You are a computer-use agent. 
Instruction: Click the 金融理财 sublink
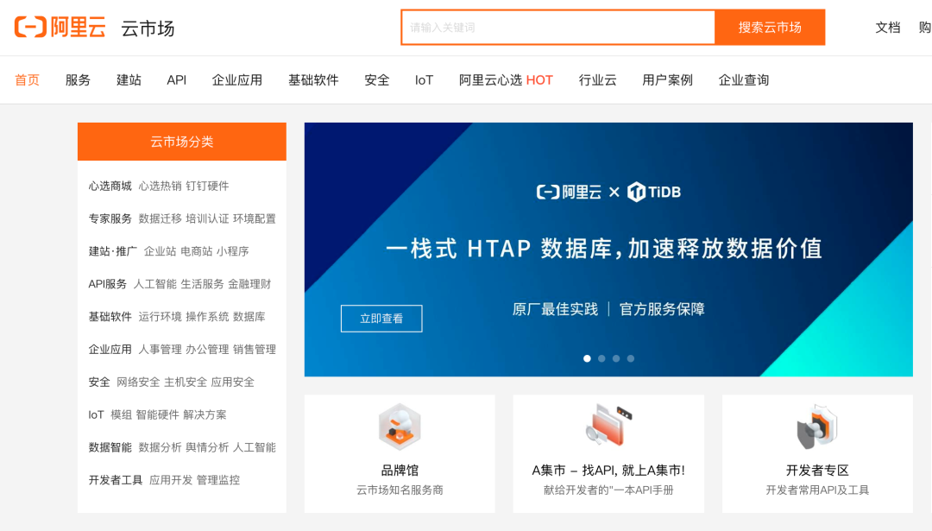[249, 284]
